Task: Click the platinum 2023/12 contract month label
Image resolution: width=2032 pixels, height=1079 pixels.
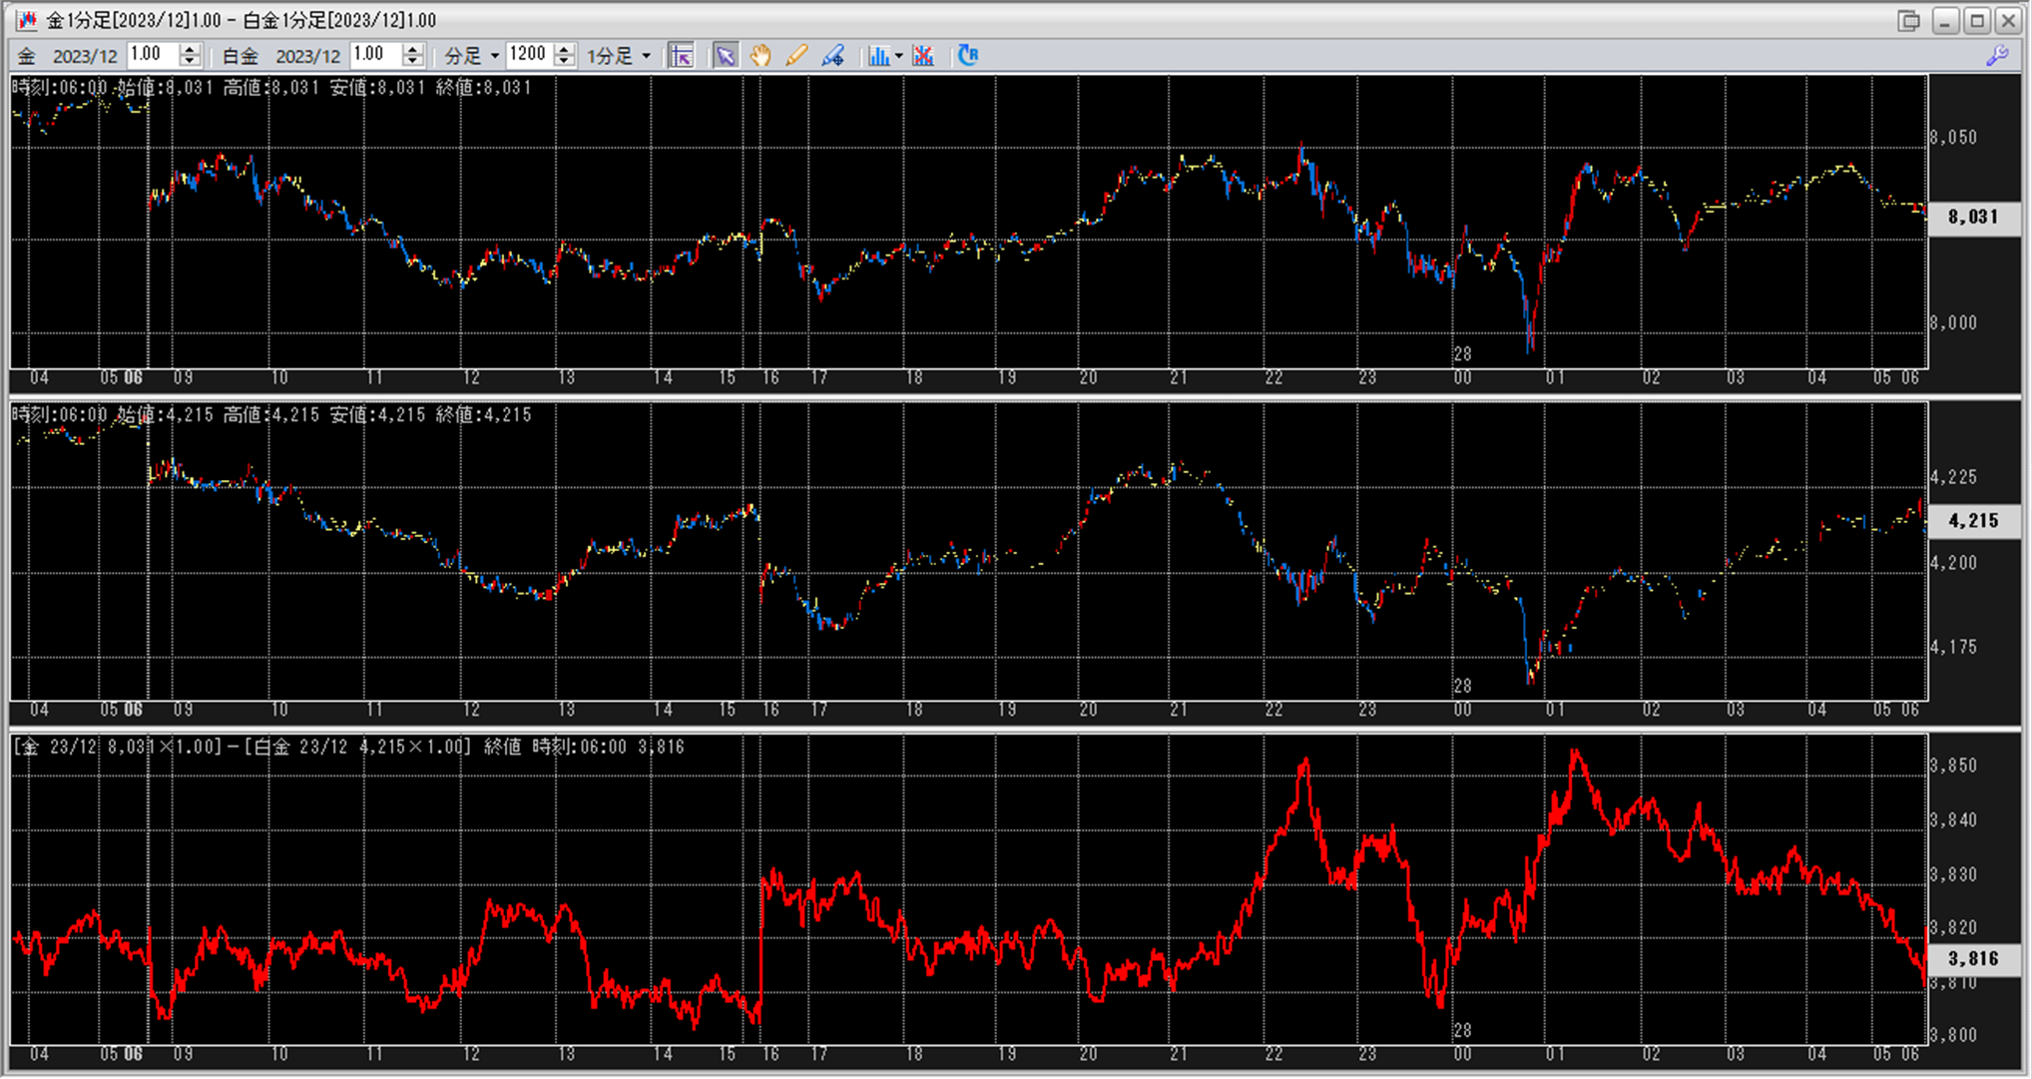Action: (x=307, y=56)
